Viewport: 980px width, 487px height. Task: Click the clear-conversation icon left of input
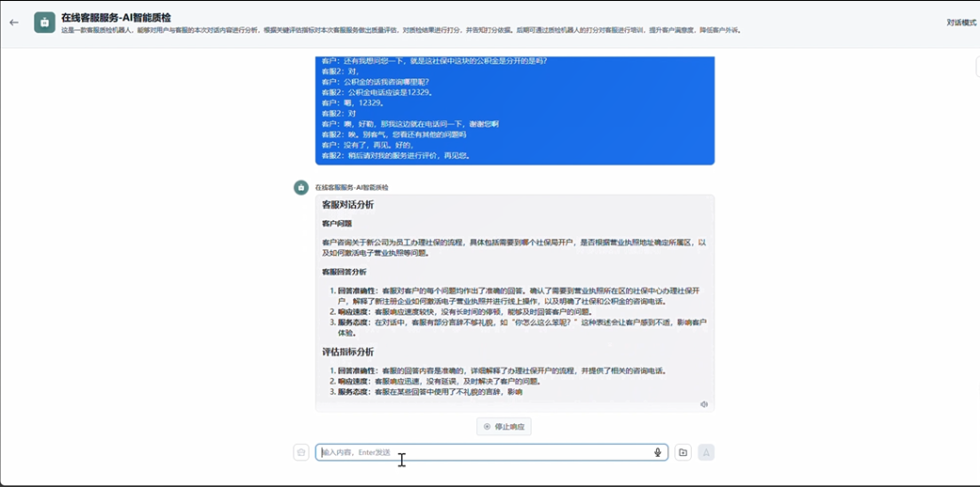301,452
